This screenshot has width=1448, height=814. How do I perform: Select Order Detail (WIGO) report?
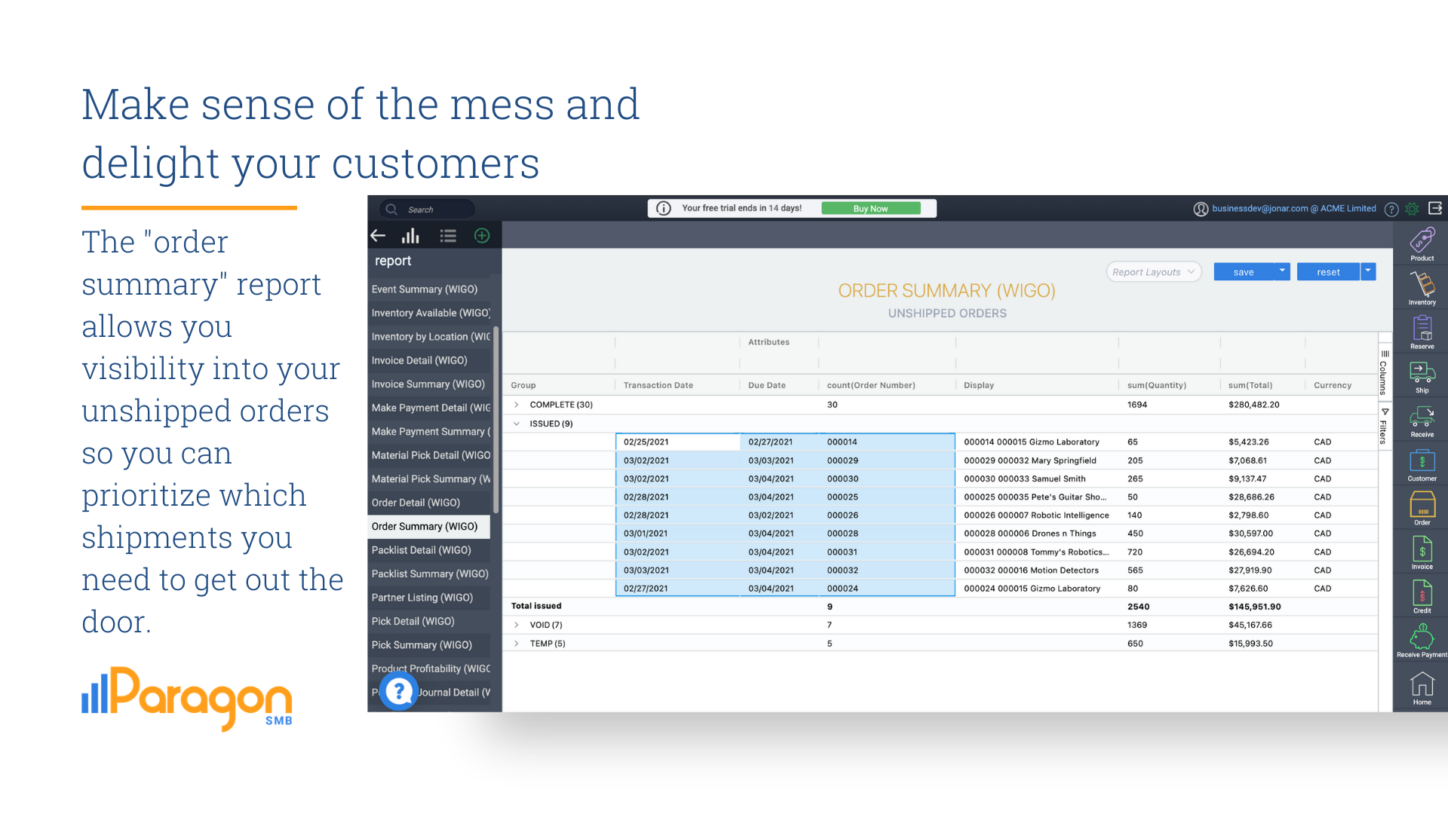pos(429,503)
